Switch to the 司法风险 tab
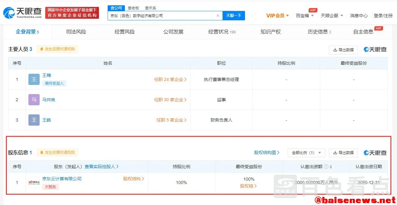 (76, 32)
